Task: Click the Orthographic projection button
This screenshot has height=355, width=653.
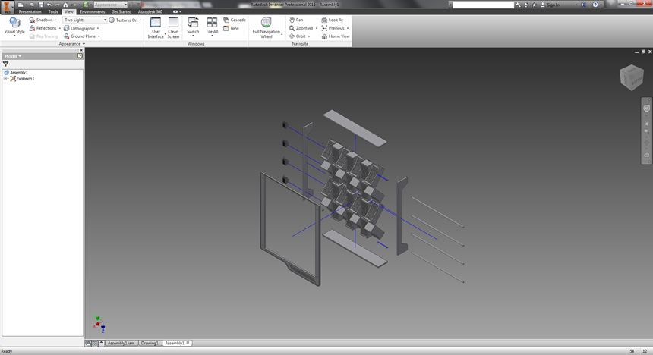Action: [x=80, y=28]
